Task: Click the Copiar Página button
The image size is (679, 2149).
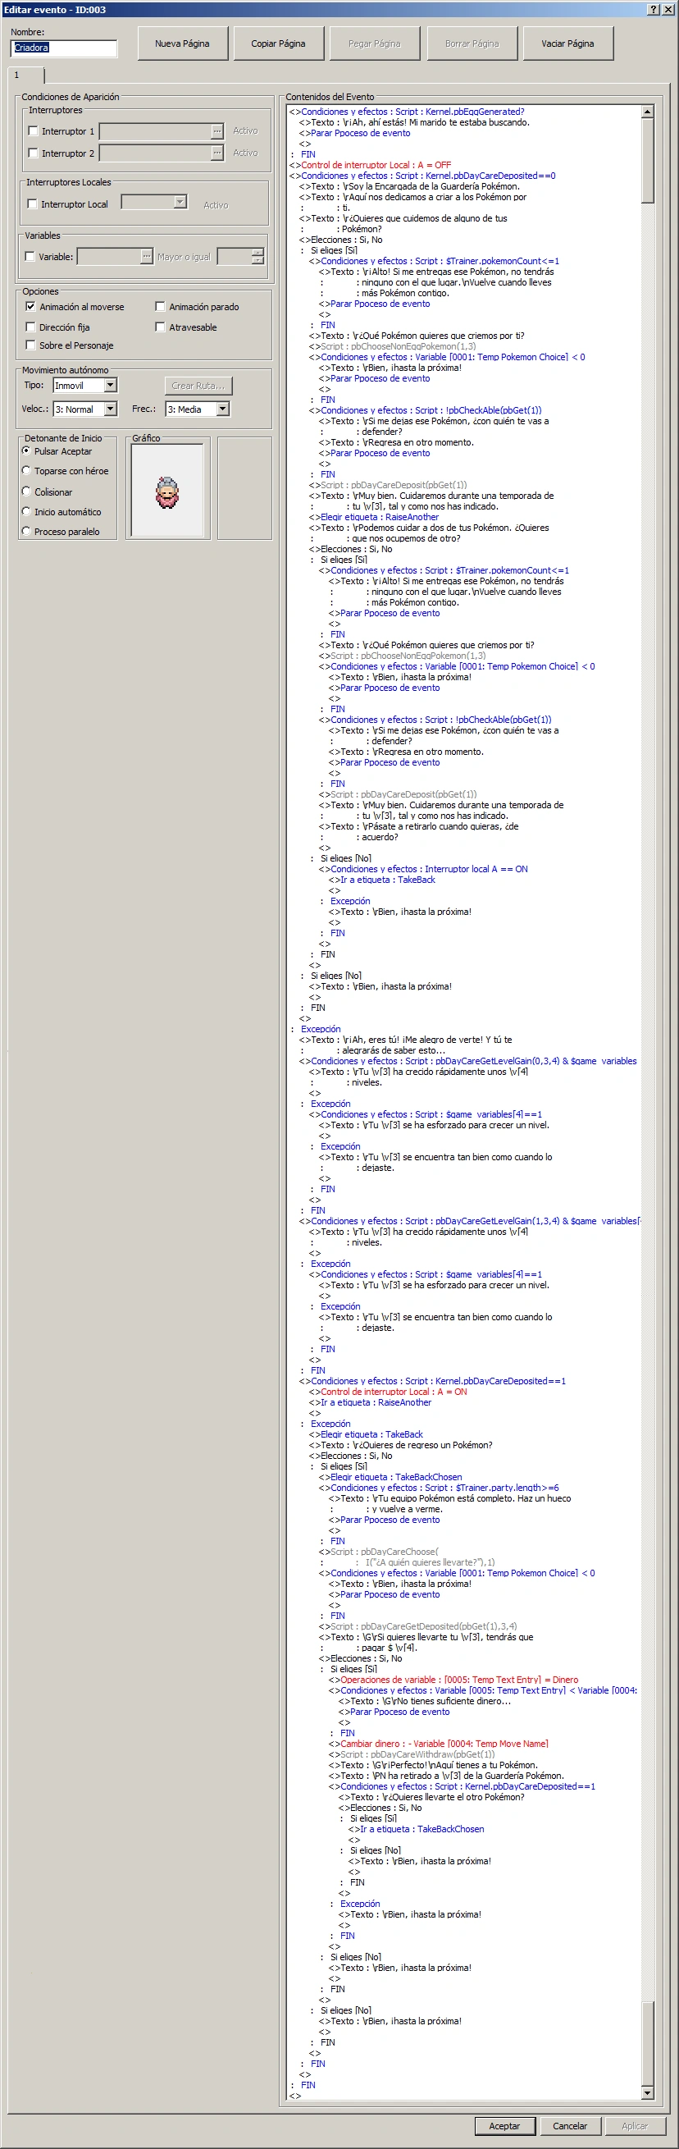Action: (x=278, y=43)
